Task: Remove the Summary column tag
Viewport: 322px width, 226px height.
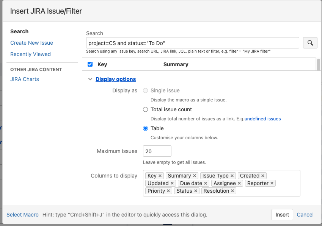Action: pyautogui.click(x=195, y=176)
